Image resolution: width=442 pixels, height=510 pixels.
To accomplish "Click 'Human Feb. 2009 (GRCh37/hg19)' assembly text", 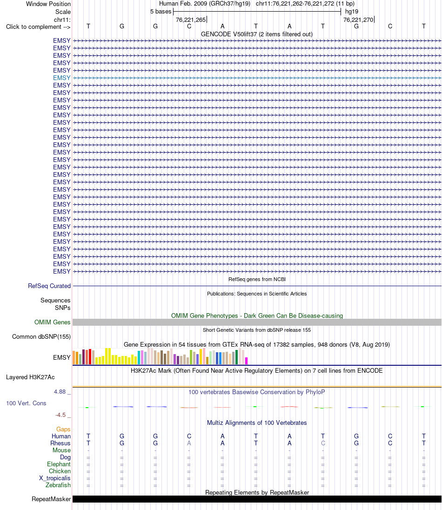I will pyautogui.click(x=205, y=4).
